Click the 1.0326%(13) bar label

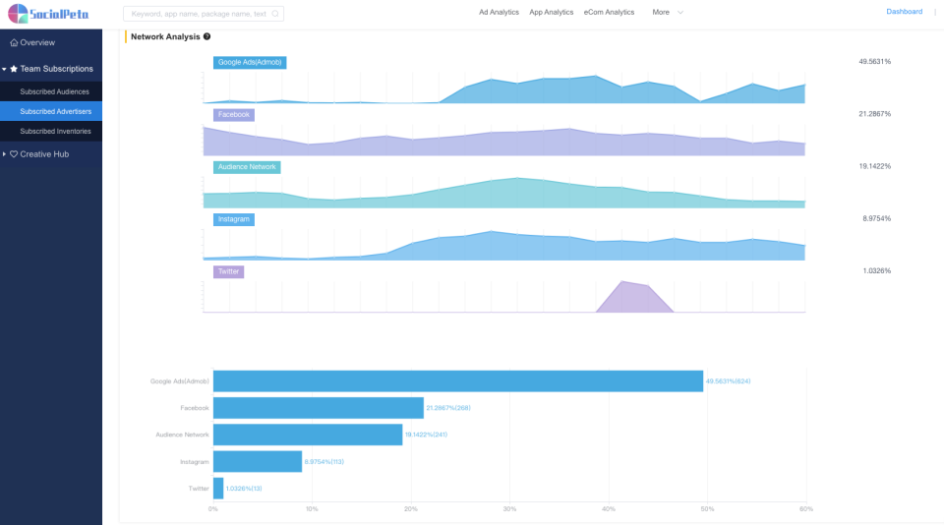[244, 489]
